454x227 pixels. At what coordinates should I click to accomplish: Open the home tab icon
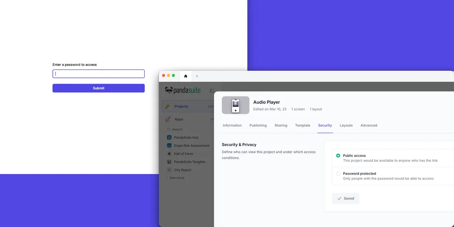coord(185,76)
